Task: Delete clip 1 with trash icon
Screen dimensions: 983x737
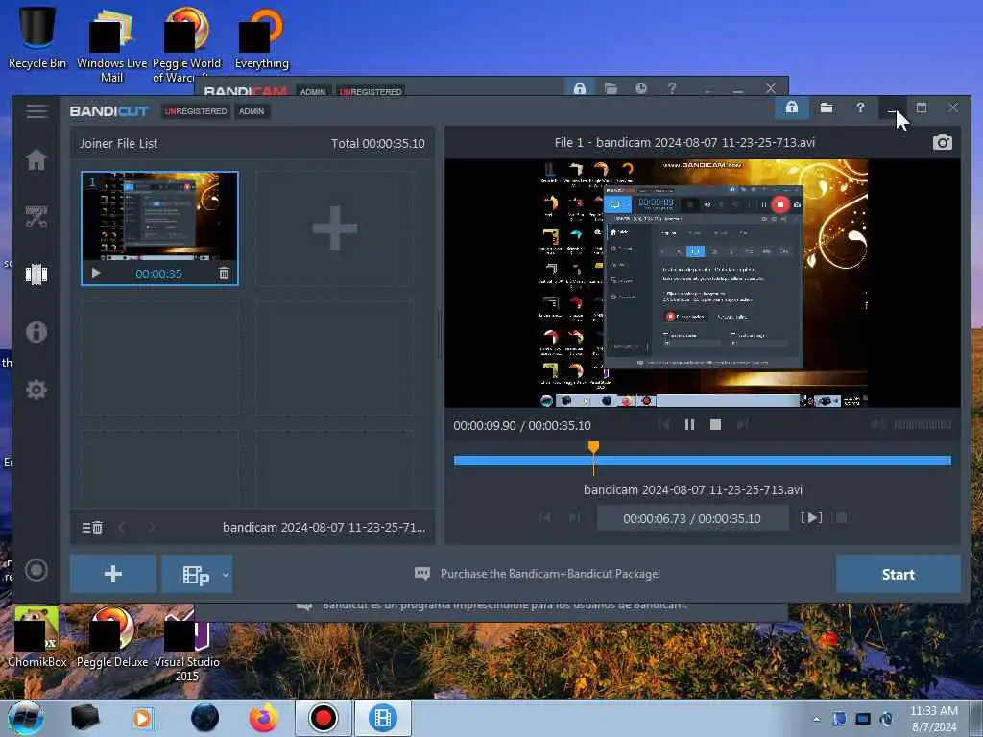Action: (x=224, y=273)
